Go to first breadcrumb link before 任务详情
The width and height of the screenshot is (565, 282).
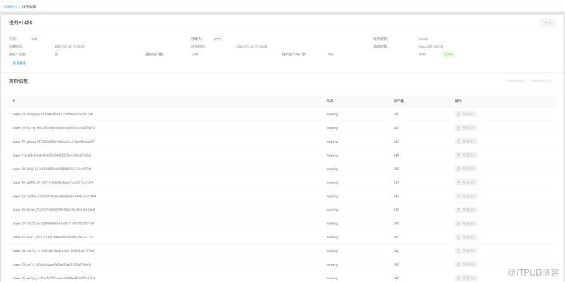10,6
